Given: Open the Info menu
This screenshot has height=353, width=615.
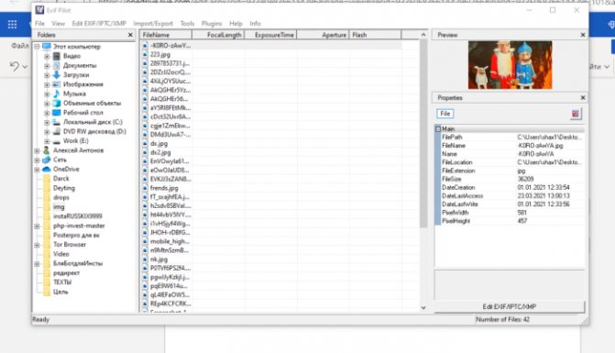Looking at the screenshot, I should (256, 24).
